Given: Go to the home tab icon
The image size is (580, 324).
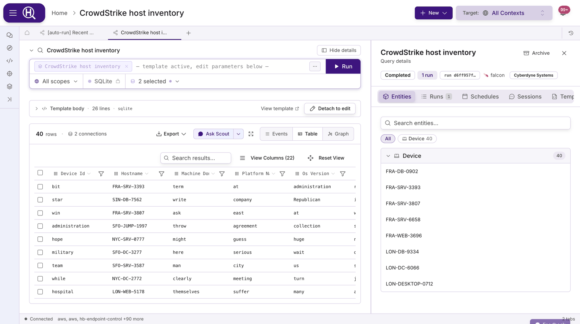Looking at the screenshot, I should (x=27, y=33).
